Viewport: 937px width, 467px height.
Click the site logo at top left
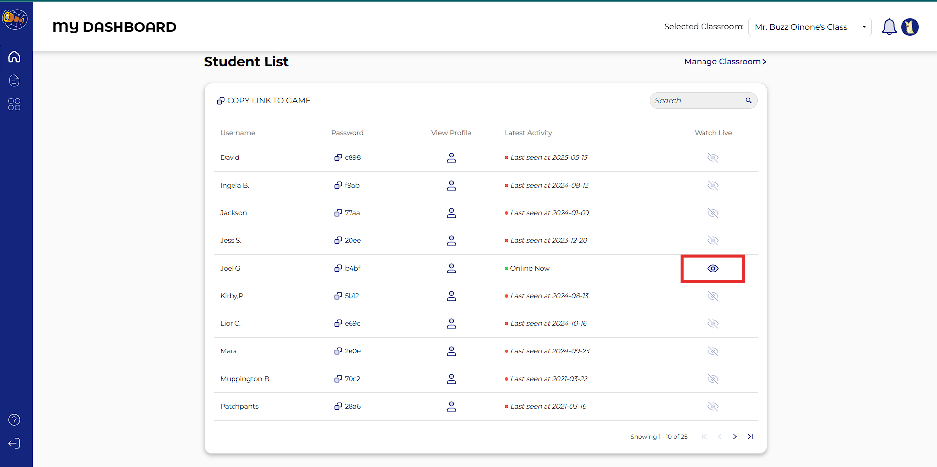coord(15,19)
